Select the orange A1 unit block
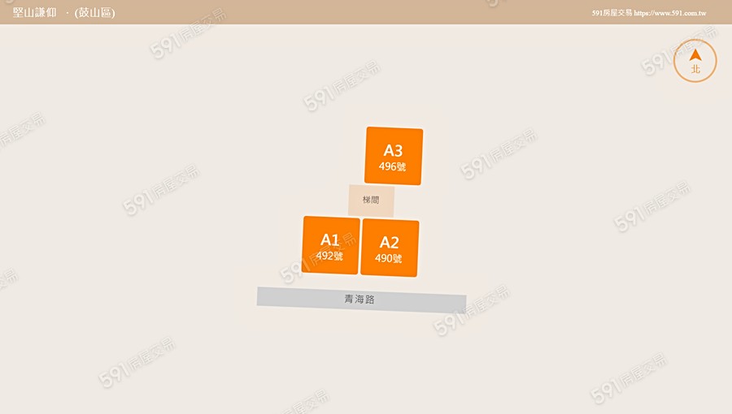The width and height of the screenshot is (732, 414). click(331, 245)
